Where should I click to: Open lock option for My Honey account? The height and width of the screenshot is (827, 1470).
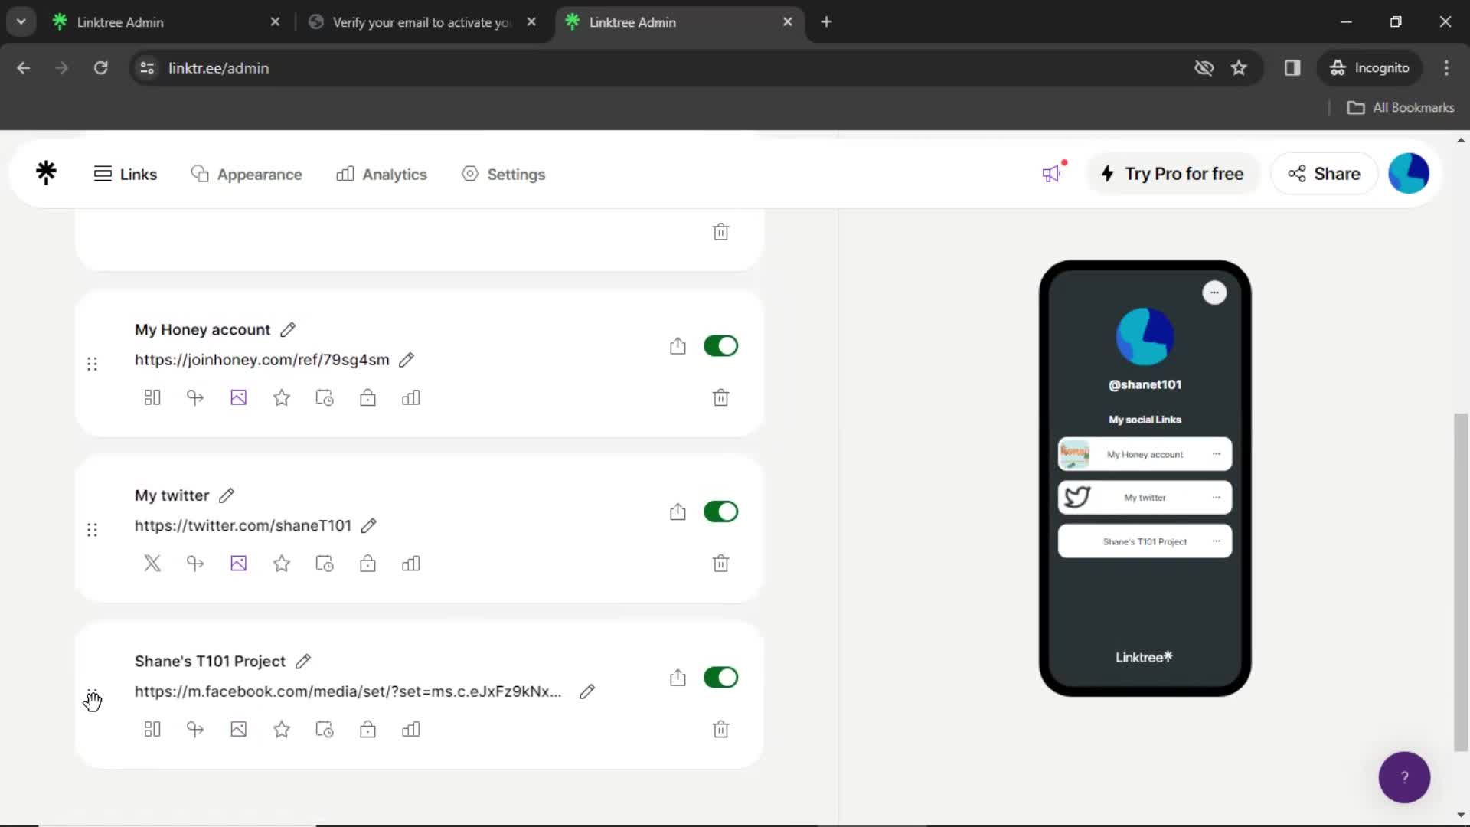(367, 397)
